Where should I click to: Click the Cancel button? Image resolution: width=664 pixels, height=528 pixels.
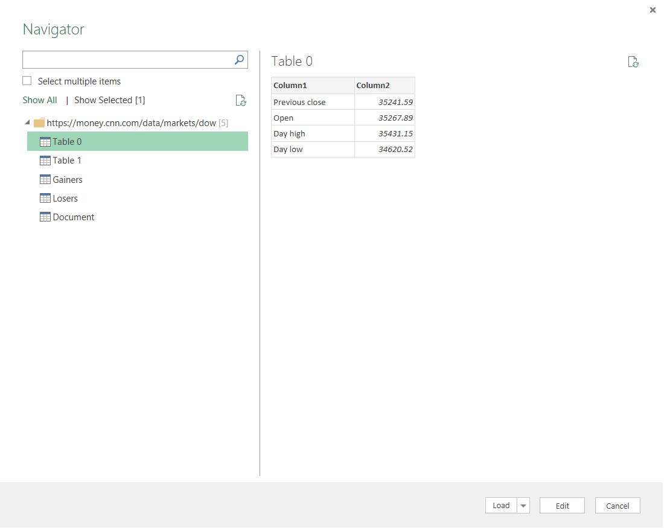(x=618, y=506)
